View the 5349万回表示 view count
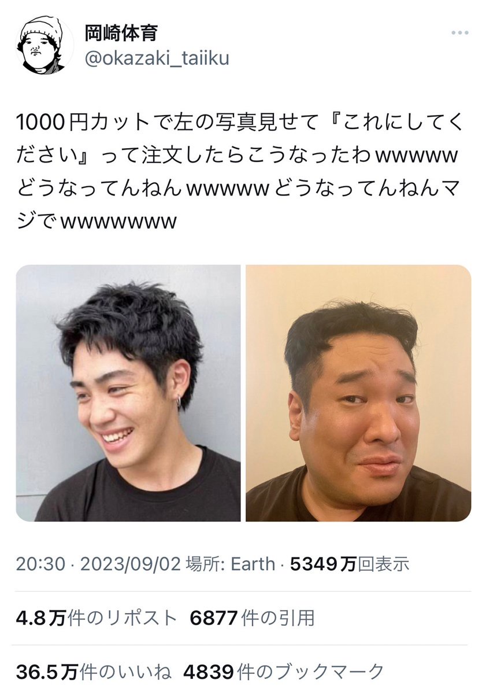The image size is (486, 694). tap(350, 564)
